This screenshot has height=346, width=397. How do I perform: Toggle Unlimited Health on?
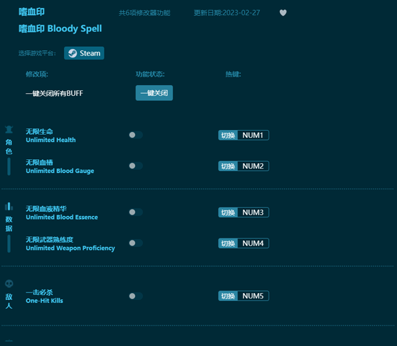click(x=136, y=135)
